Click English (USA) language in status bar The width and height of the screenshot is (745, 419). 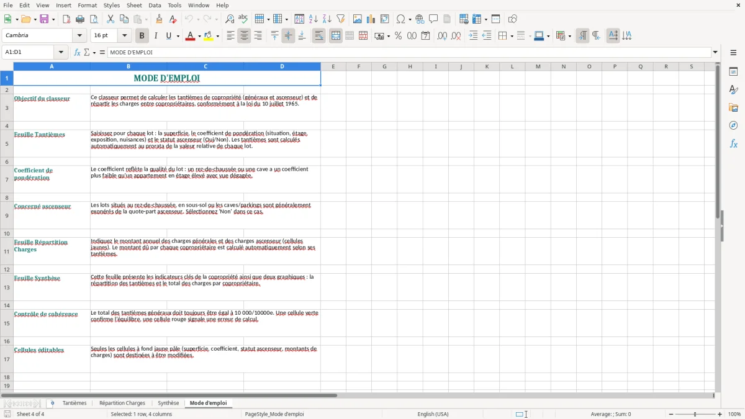pos(433,414)
